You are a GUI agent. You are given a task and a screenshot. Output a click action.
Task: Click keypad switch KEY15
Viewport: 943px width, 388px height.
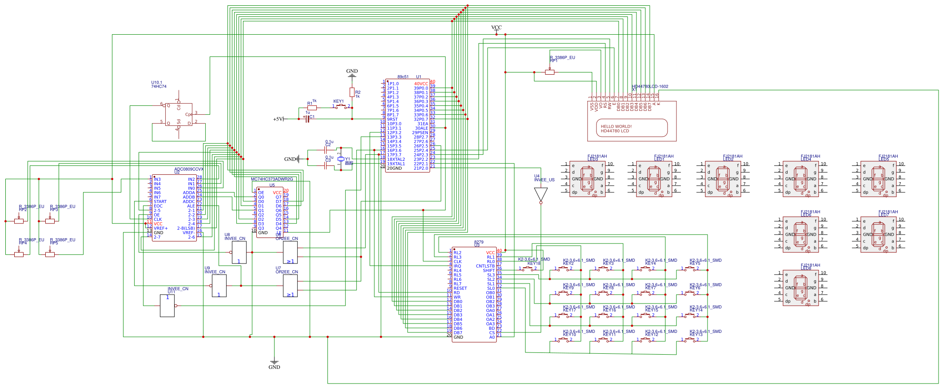click(x=645, y=315)
